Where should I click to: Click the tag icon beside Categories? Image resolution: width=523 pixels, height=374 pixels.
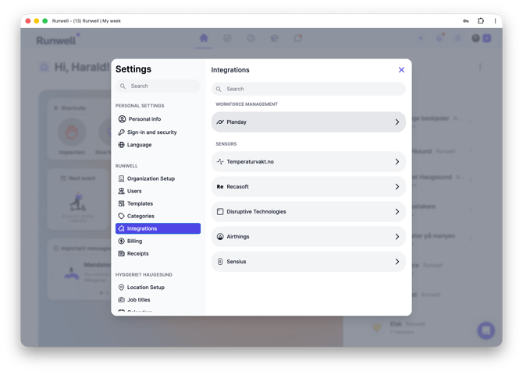click(x=122, y=216)
